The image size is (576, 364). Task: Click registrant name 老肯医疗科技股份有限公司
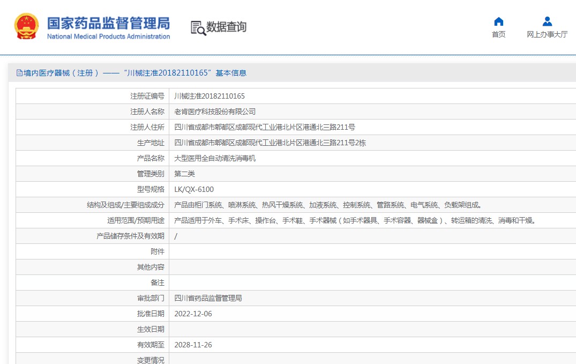(215, 112)
